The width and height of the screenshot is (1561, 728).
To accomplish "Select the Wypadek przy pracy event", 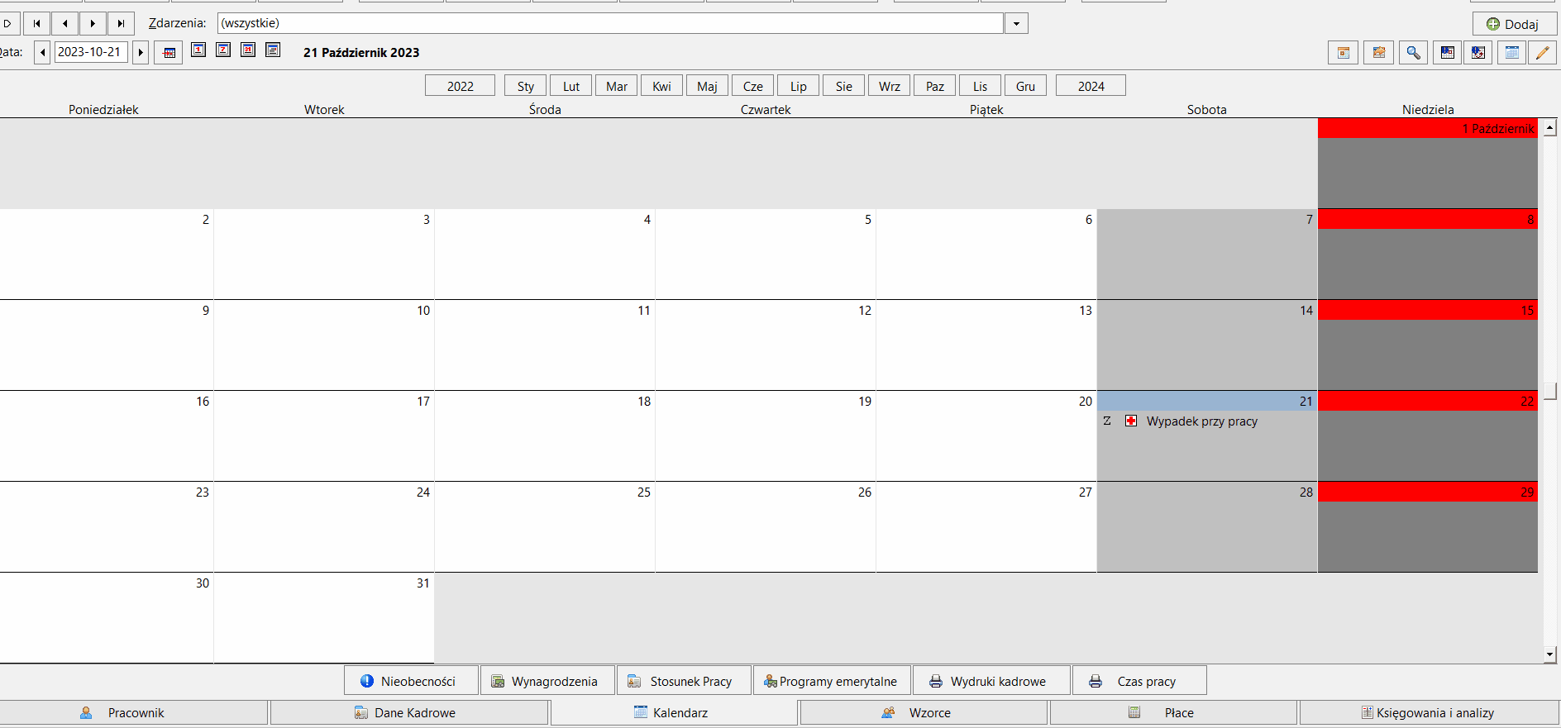I will point(1201,421).
